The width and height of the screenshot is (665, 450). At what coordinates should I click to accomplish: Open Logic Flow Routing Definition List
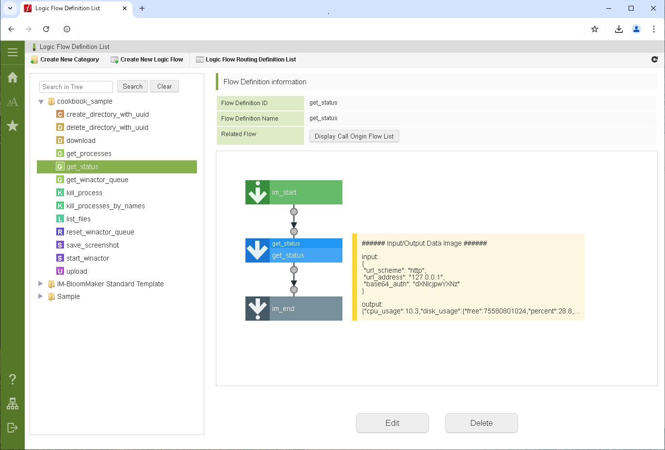point(246,60)
